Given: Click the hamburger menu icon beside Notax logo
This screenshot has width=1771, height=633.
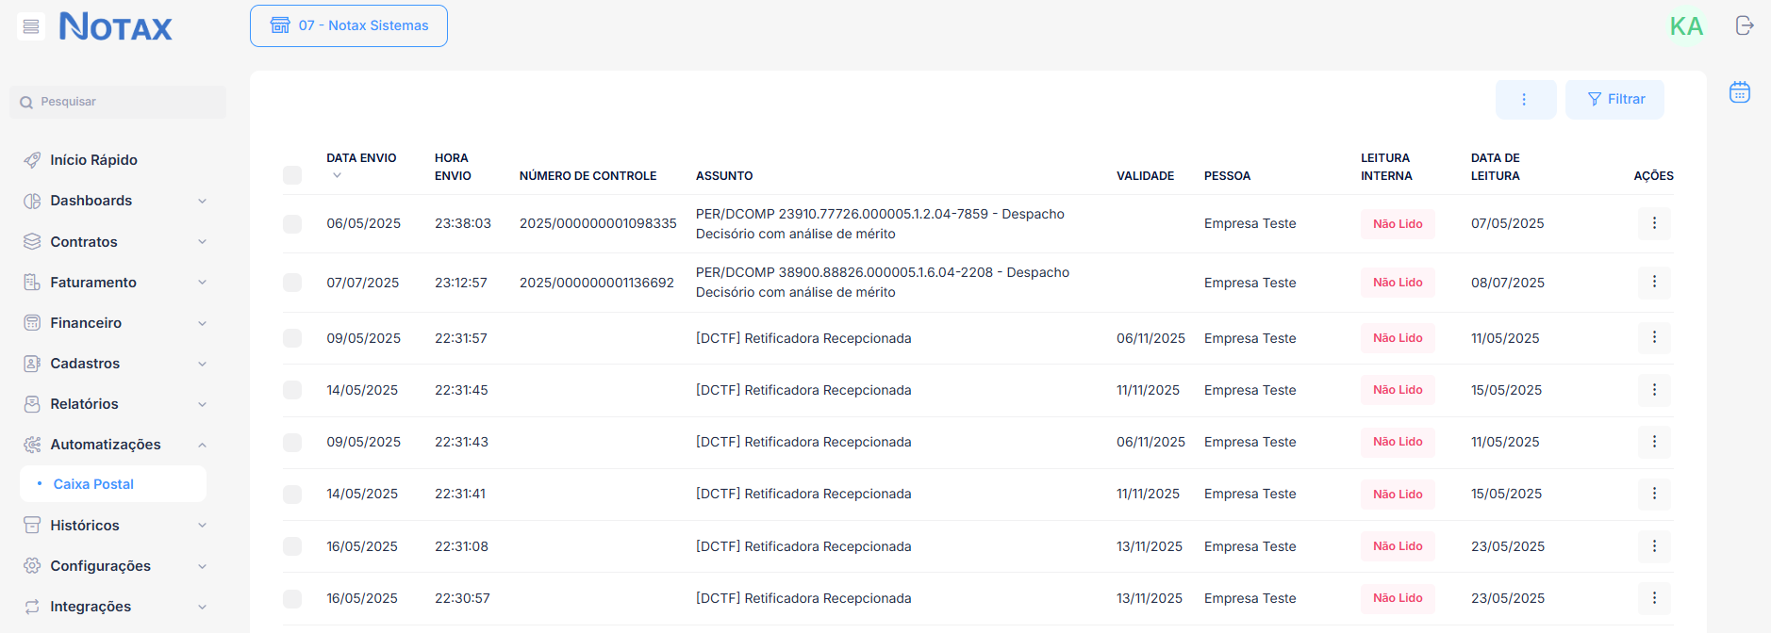Looking at the screenshot, I should click(x=31, y=26).
